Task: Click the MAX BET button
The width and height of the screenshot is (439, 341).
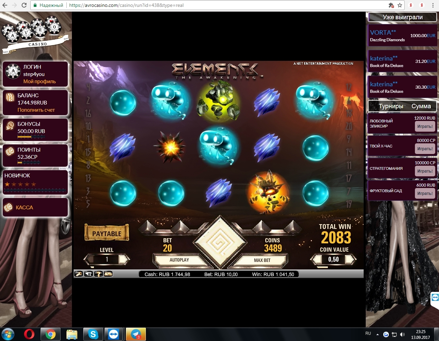Action: pos(262,260)
